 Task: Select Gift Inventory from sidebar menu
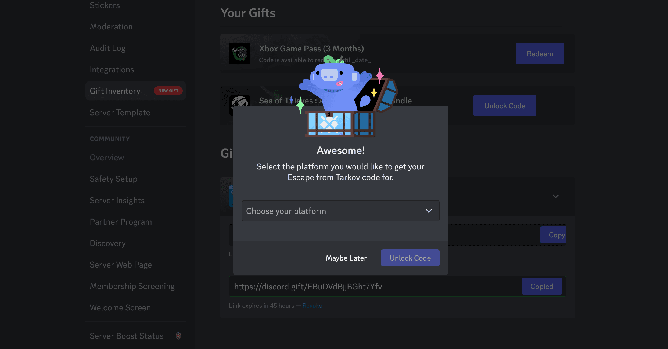tap(115, 90)
